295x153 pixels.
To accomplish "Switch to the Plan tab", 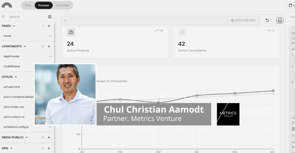I will 28,6.
